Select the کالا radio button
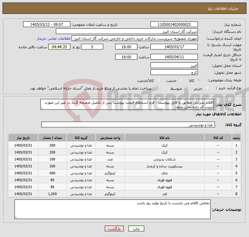The width and height of the screenshot is (249, 237). pos(199,80)
